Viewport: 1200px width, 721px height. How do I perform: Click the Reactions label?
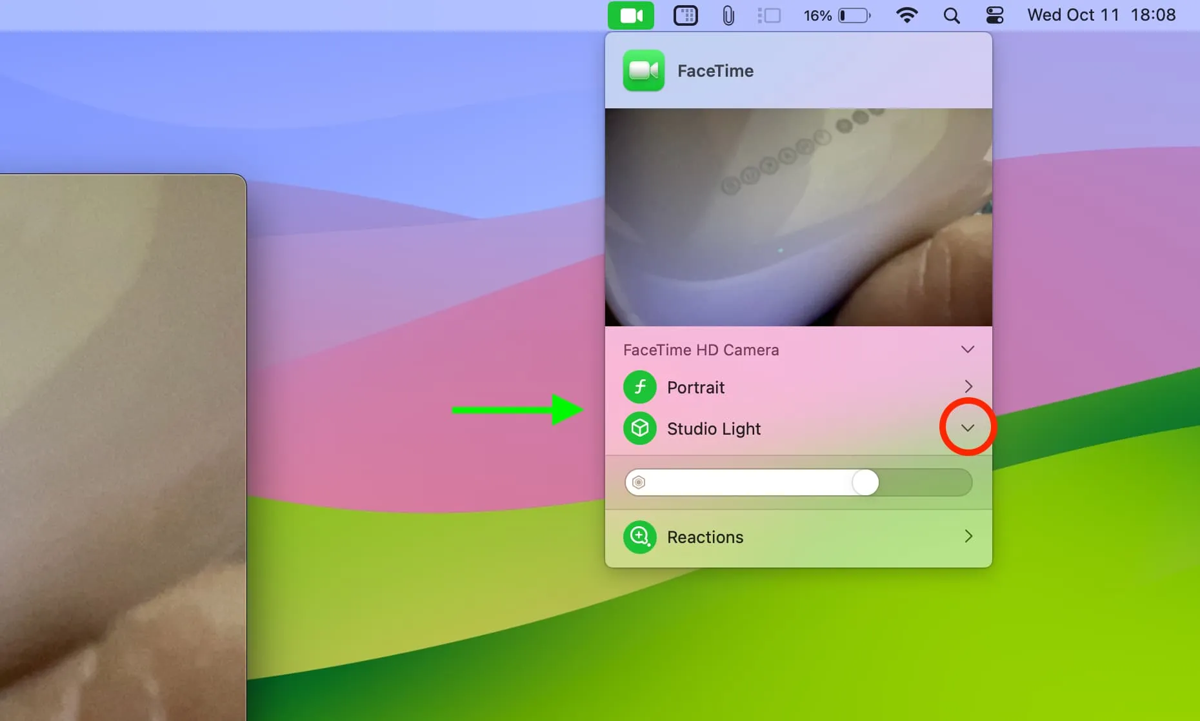[705, 537]
